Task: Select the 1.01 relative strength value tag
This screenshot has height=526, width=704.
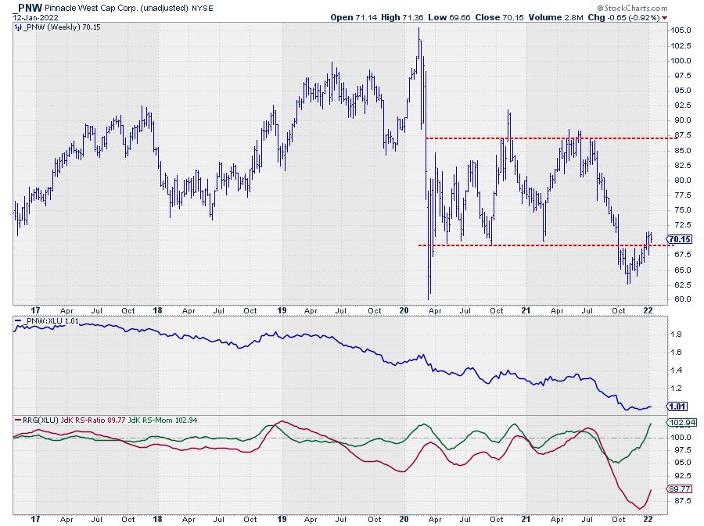Action: (677, 406)
